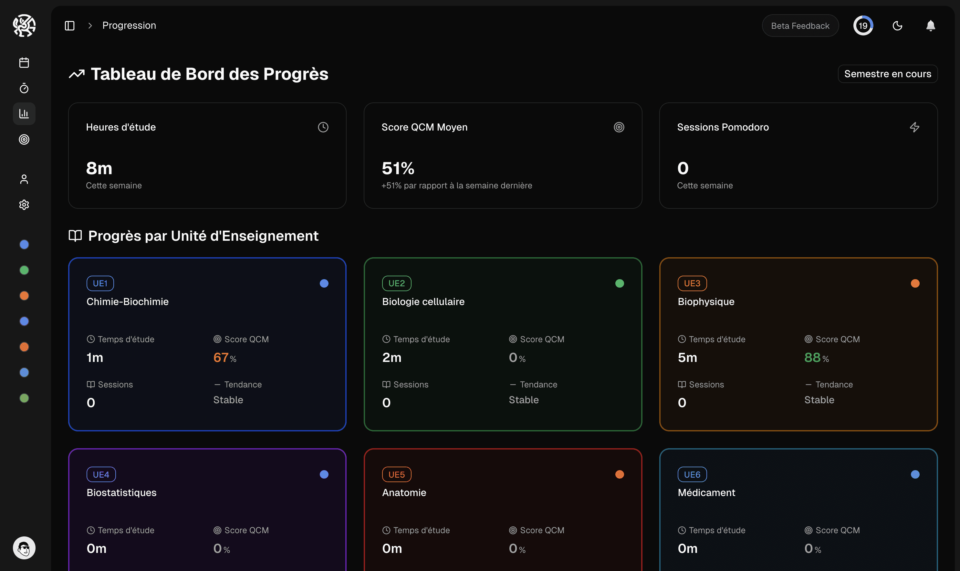Toggle the sidebar panel button
The height and width of the screenshot is (571, 960).
click(x=70, y=26)
